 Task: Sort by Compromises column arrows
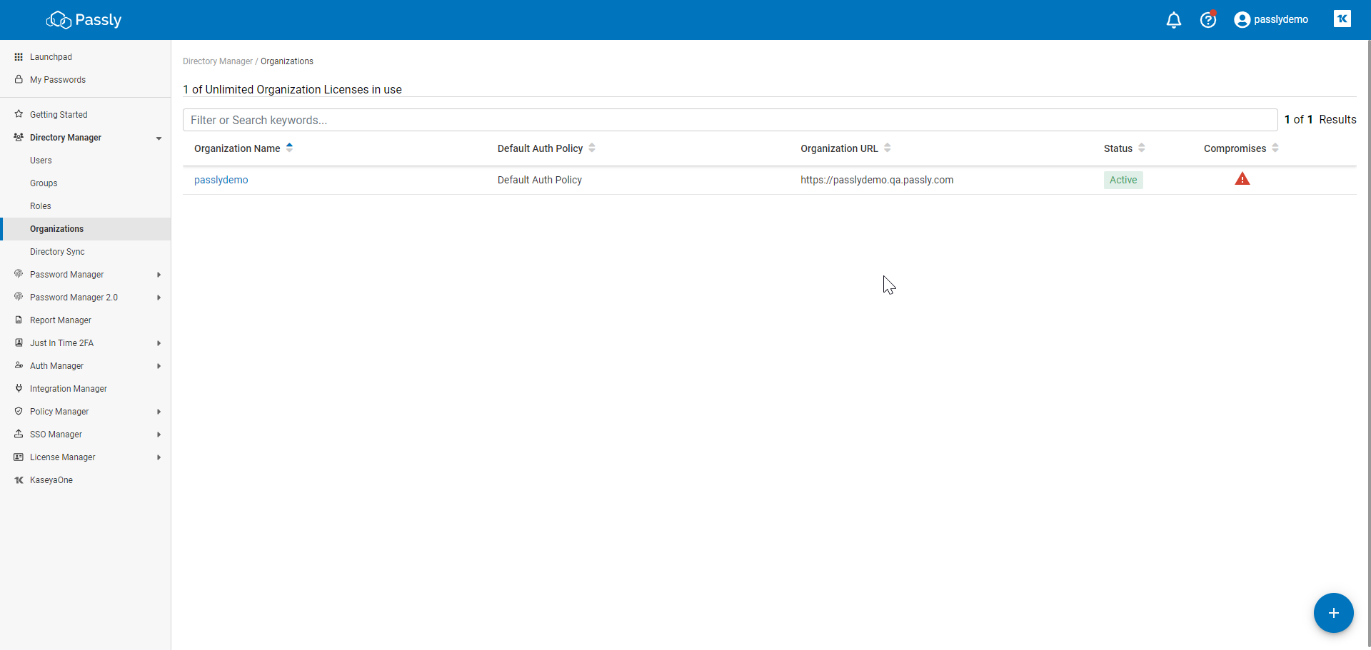click(1275, 148)
